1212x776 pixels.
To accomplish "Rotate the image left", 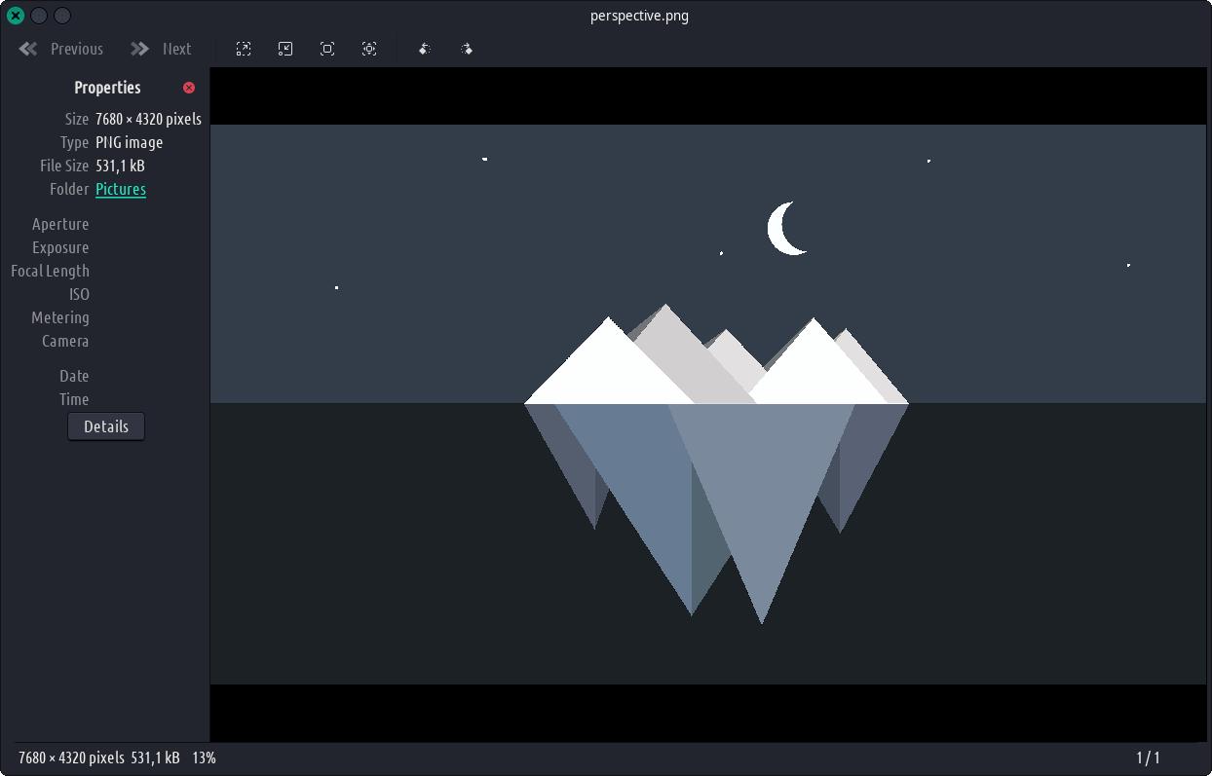I will pos(425,49).
